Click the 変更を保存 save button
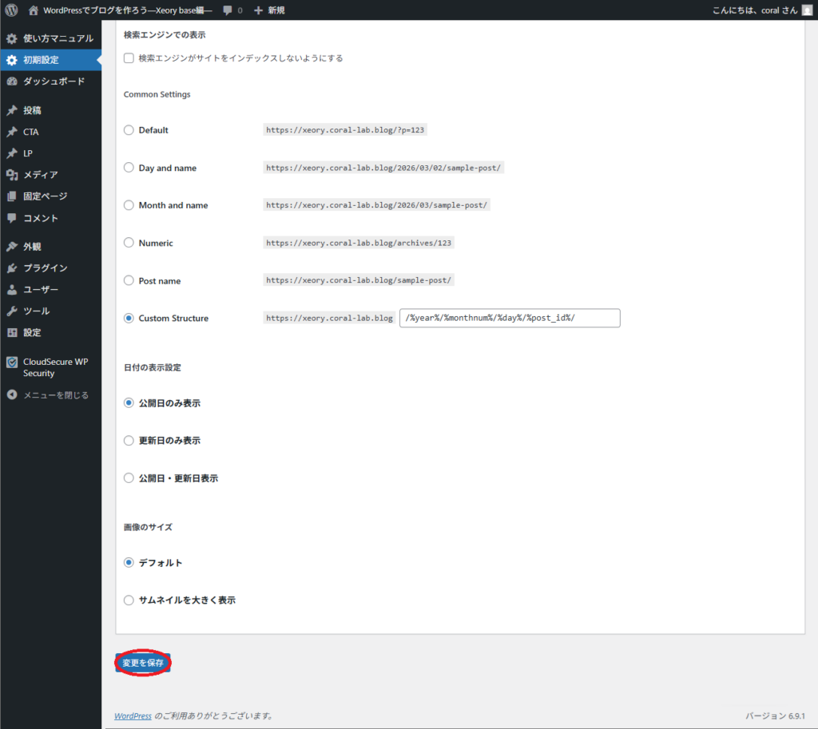This screenshot has width=818, height=729. point(142,662)
